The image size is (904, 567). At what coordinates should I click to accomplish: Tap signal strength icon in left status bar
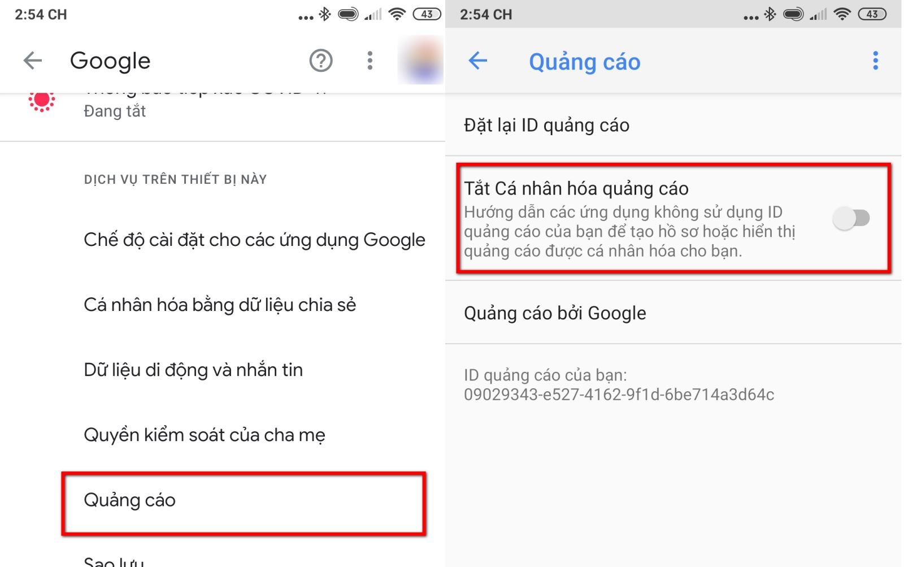tap(373, 14)
